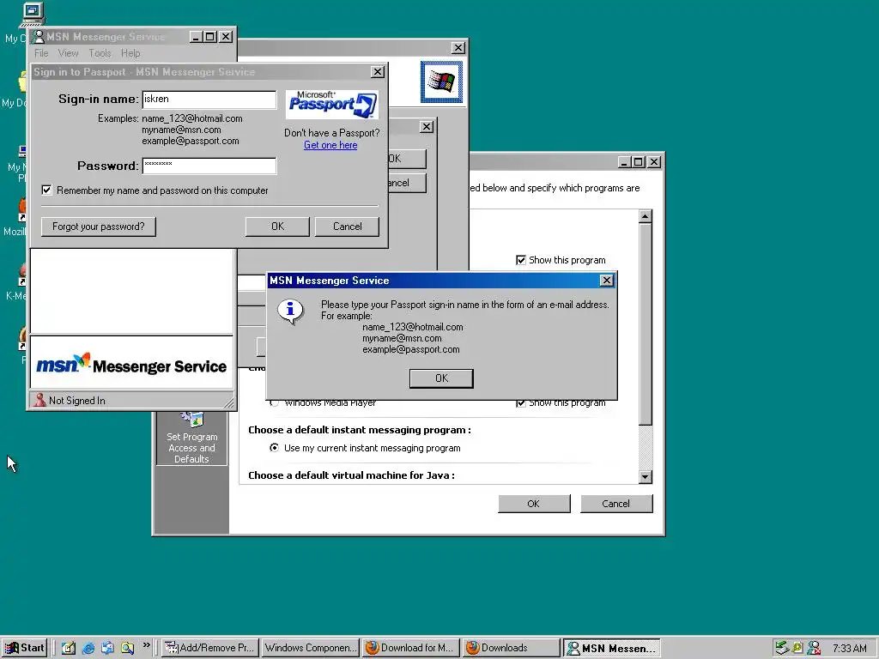
Task: Click Cancel in the Sign in to Passport dialog
Action: (347, 227)
